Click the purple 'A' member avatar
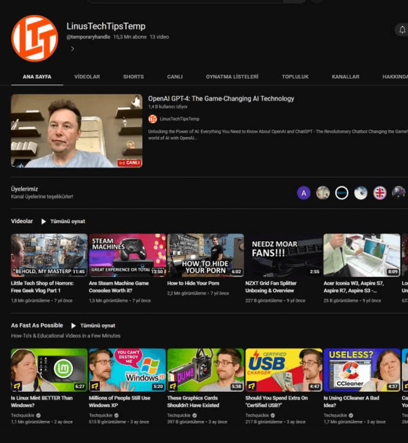 coord(304,193)
